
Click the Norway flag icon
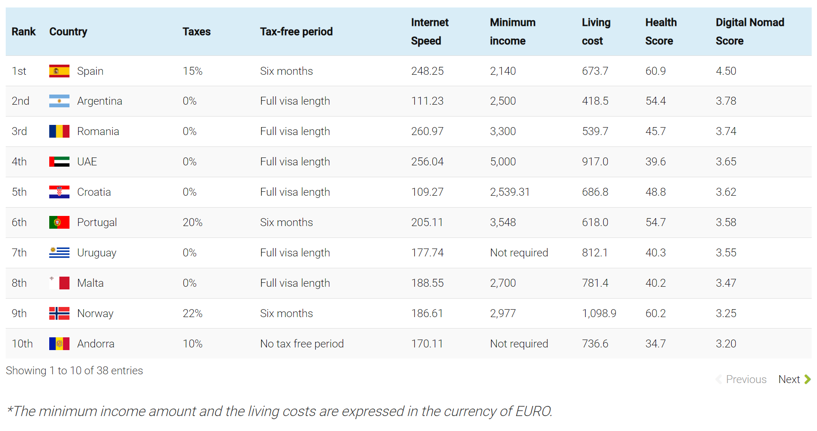pos(59,314)
